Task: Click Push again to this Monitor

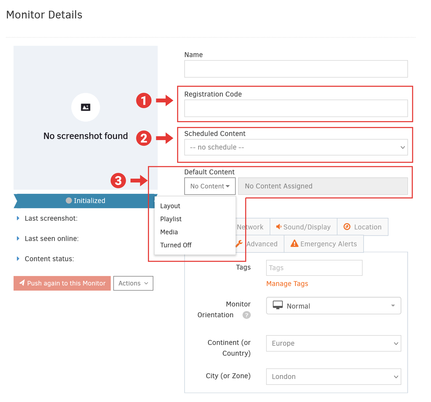Action: 62,283
